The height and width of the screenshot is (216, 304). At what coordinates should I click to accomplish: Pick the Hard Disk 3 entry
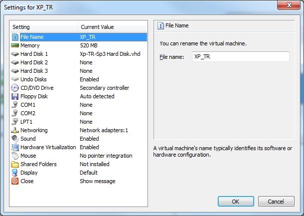(34, 71)
